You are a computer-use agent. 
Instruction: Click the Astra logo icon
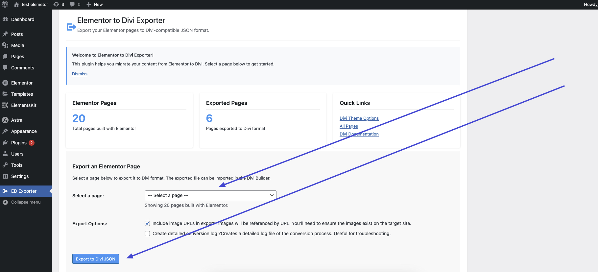coord(5,120)
